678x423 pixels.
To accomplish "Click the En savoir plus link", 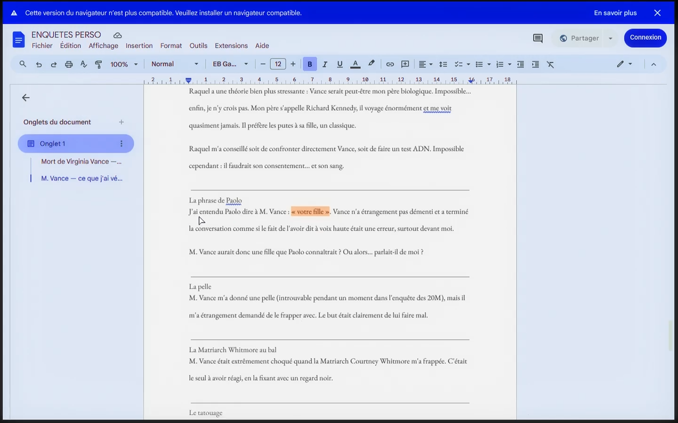I will 615,13.
